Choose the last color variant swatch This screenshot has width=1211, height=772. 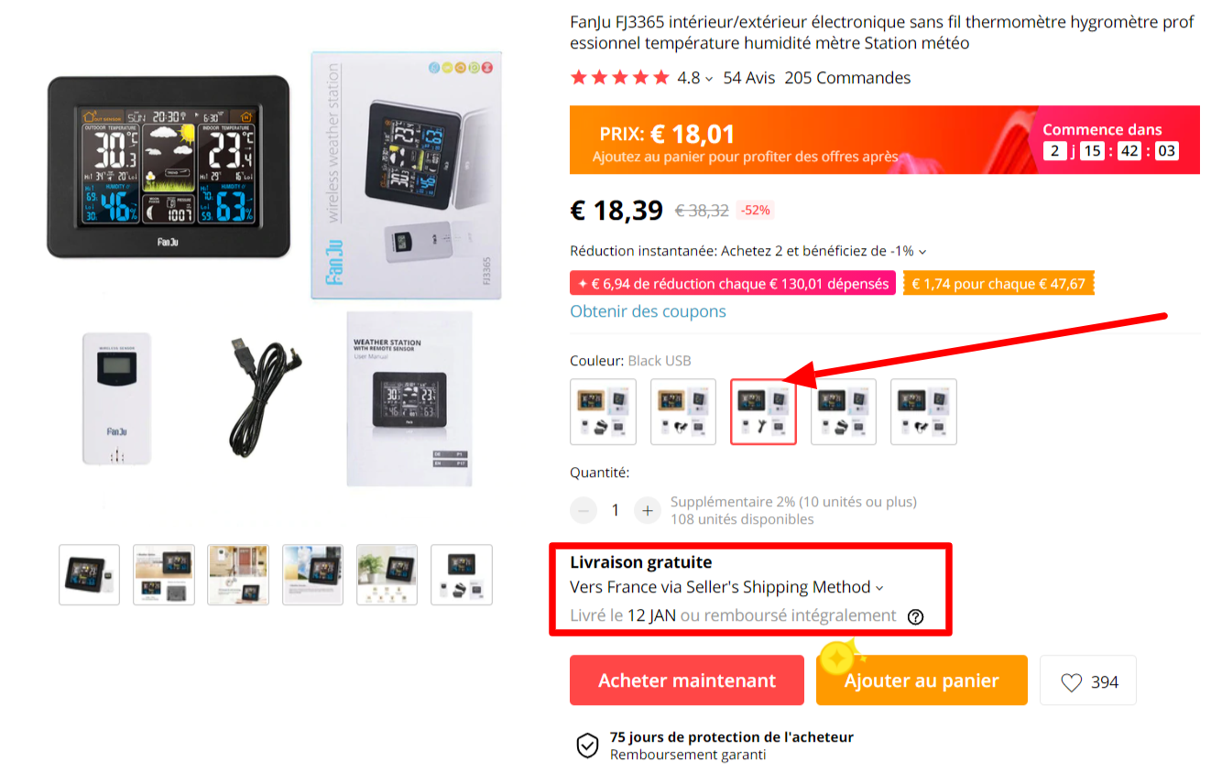click(923, 412)
